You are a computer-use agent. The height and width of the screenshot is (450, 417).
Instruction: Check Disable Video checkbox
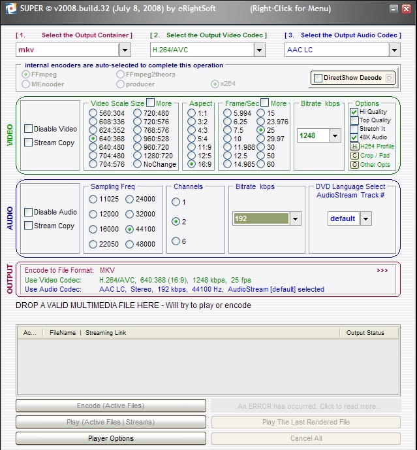(x=28, y=129)
